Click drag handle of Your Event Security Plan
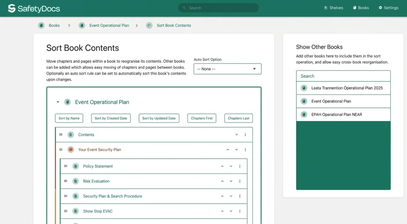407x224 pixels. [x=61, y=149]
